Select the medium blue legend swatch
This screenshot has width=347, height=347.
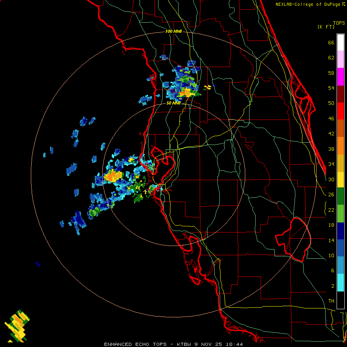pyautogui.click(x=340, y=248)
